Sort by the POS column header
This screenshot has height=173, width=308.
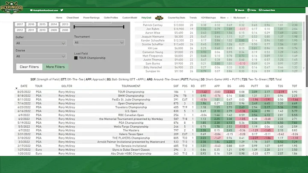point(185,86)
